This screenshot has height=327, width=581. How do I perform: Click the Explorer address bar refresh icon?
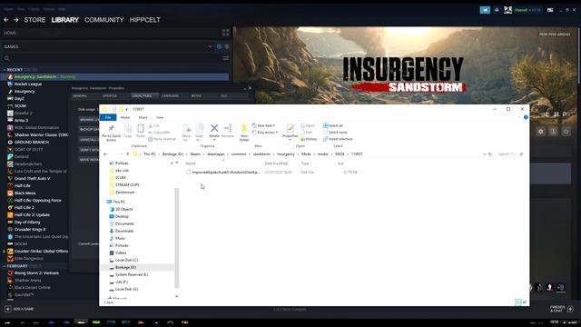pos(490,154)
